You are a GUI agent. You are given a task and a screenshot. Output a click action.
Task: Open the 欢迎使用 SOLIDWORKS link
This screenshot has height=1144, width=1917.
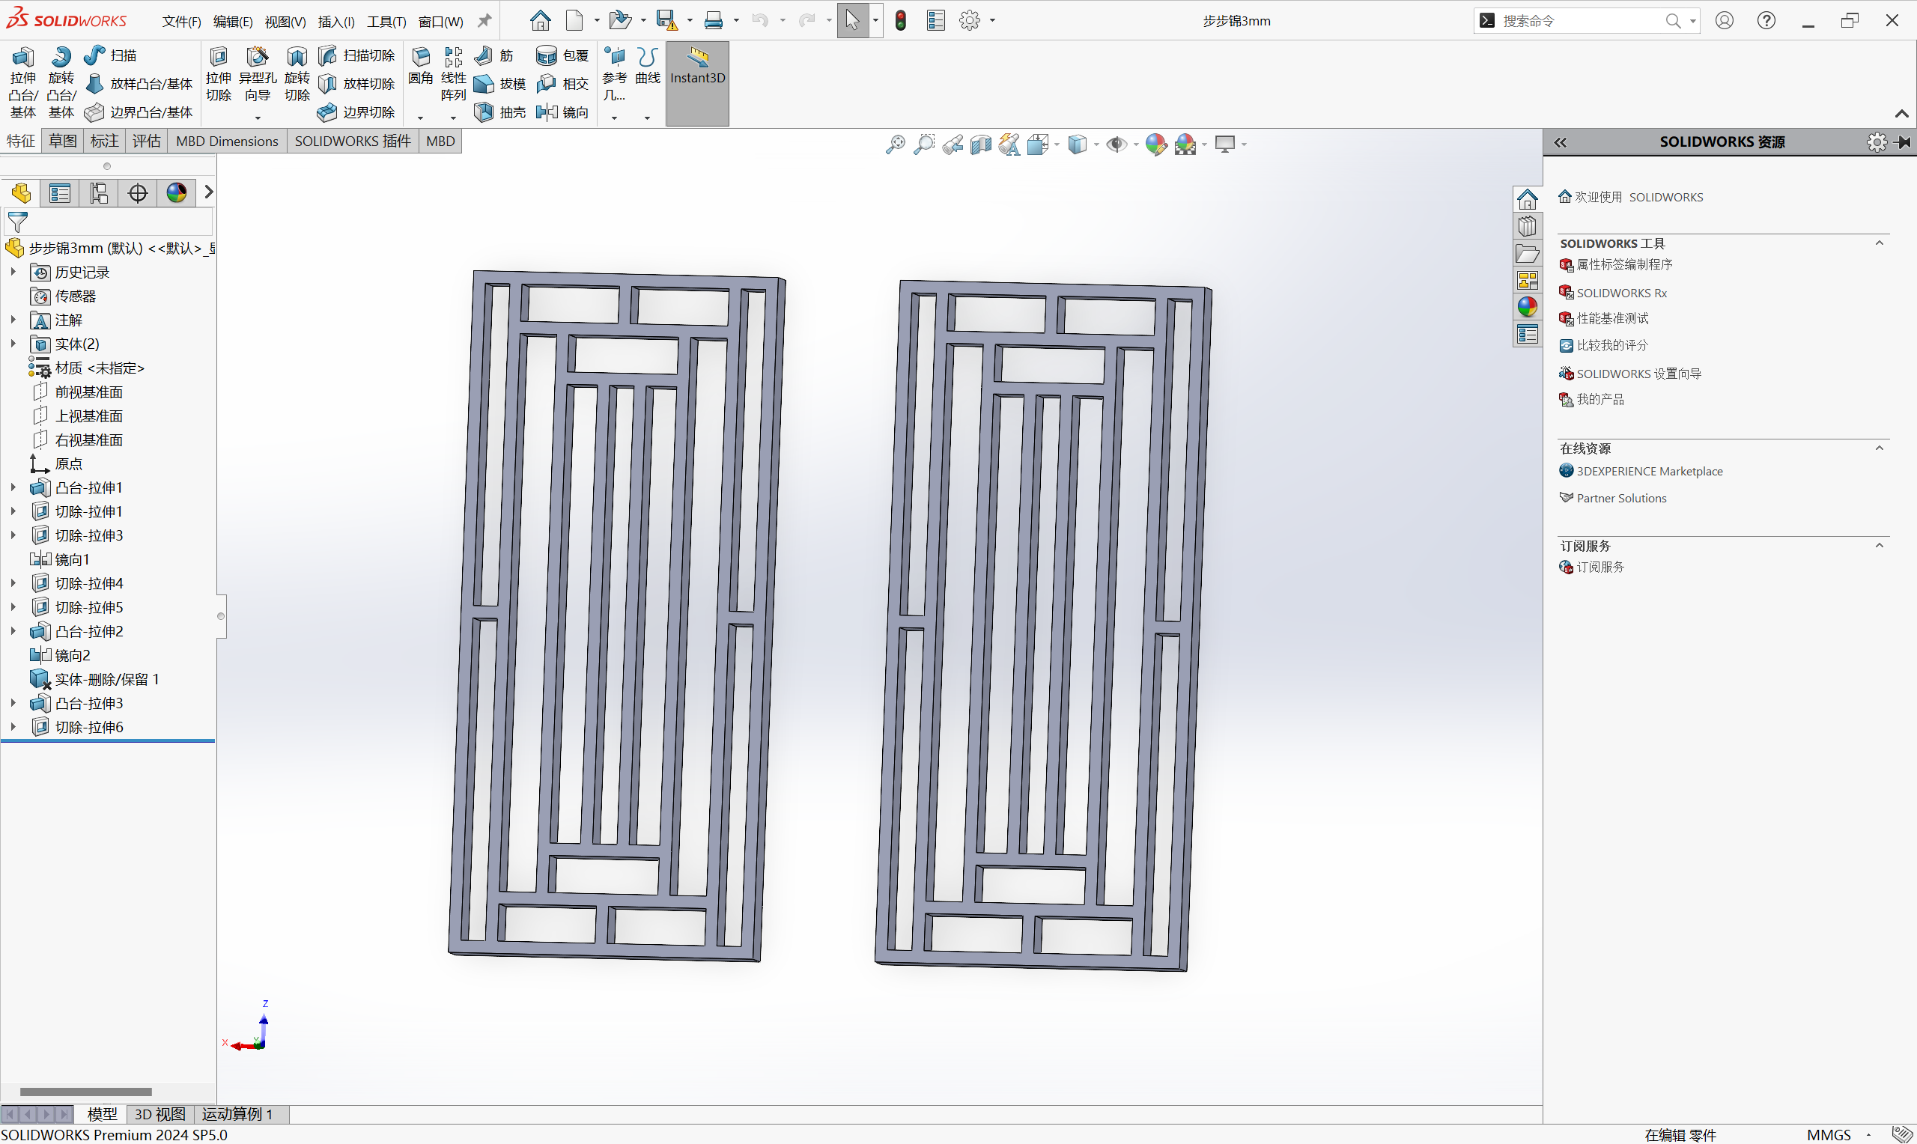tap(1630, 198)
